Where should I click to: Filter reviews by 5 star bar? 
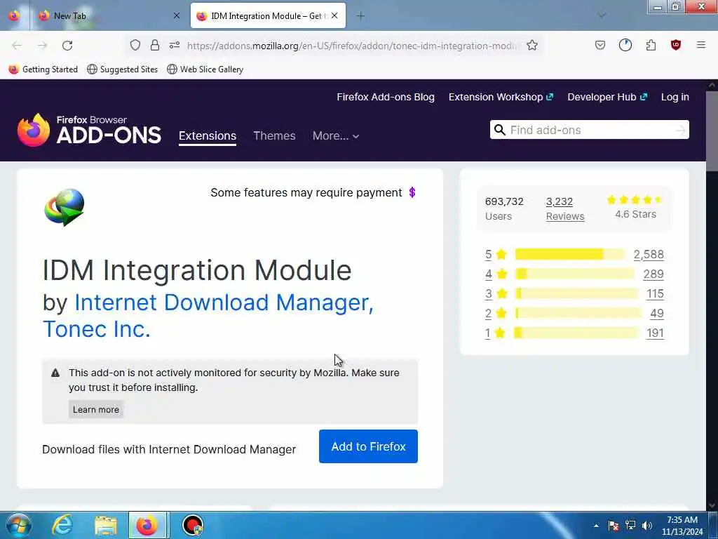tap(569, 254)
